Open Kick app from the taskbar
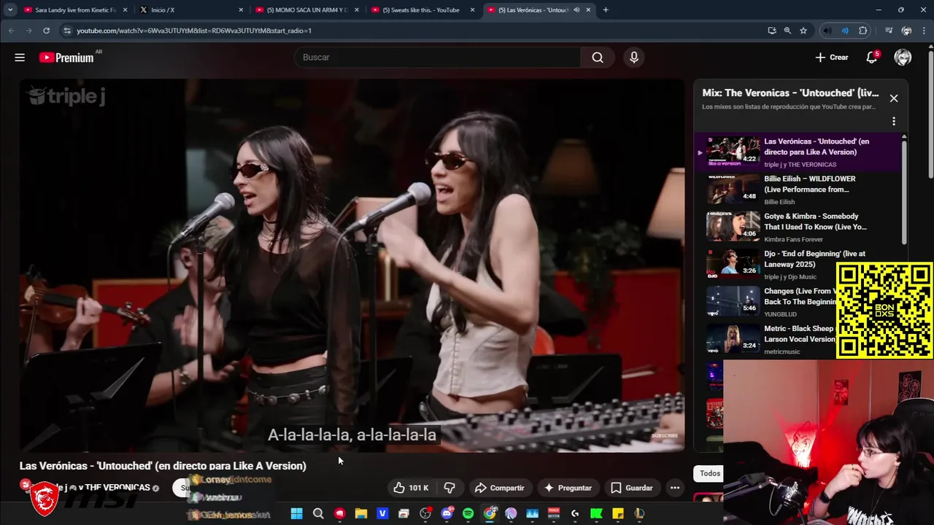 click(x=596, y=514)
